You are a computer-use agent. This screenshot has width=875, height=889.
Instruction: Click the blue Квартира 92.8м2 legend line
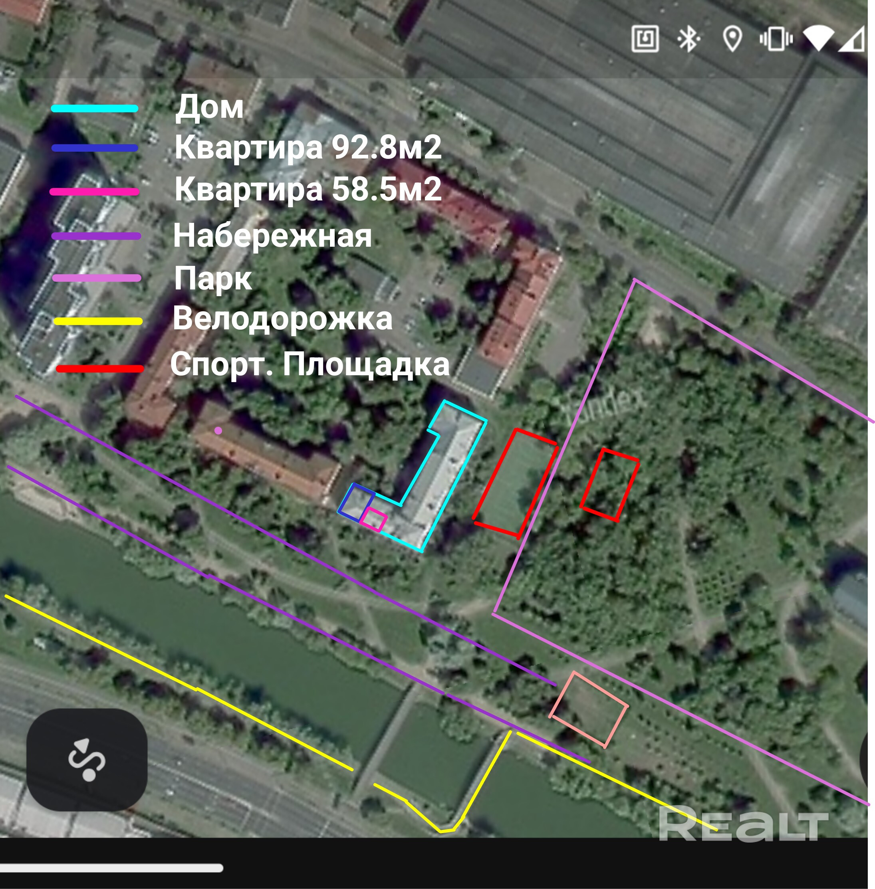point(95,148)
